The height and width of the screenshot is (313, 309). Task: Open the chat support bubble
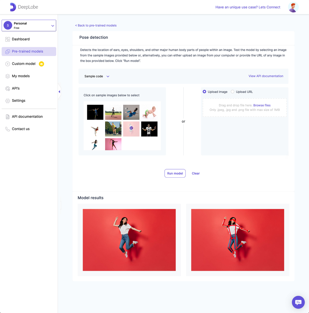[x=298, y=302]
